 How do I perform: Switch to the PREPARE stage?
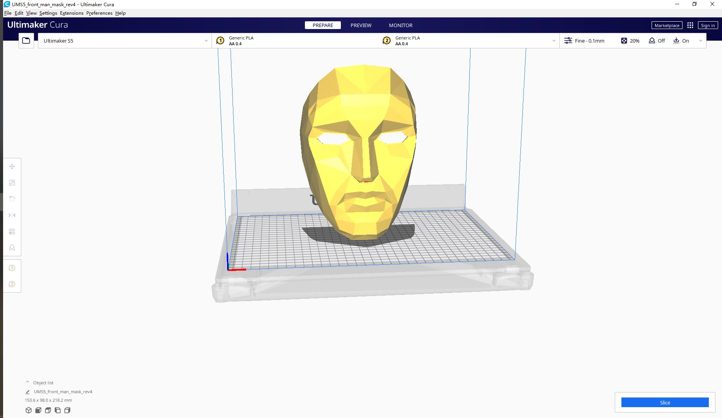click(323, 25)
